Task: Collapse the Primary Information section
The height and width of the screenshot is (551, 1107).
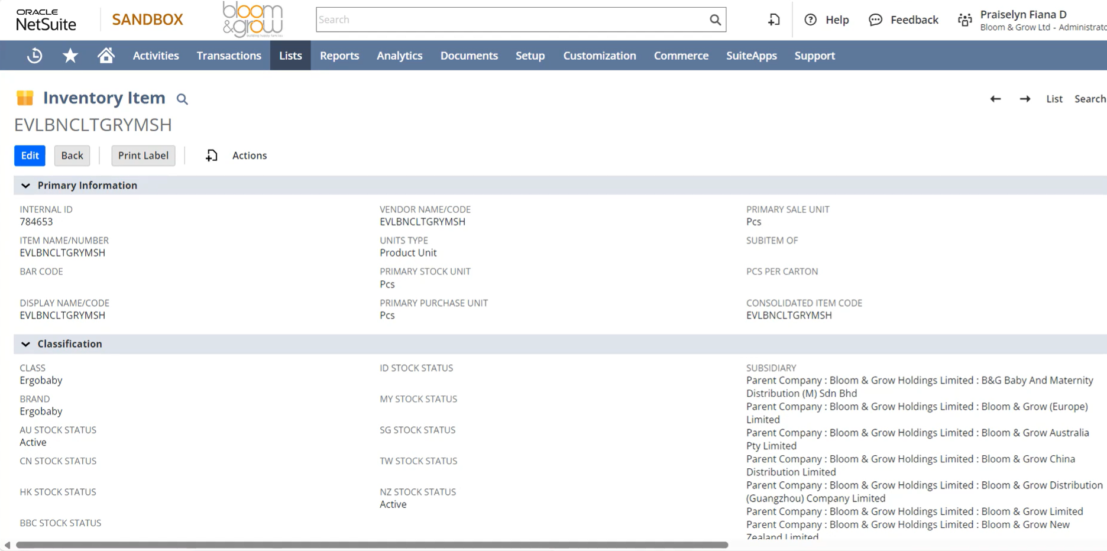Action: (x=25, y=186)
